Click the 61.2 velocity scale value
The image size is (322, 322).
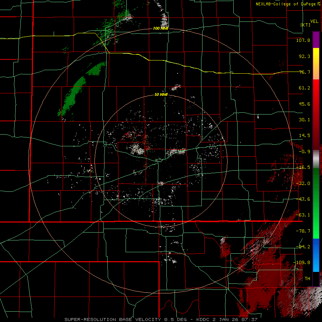pos(304,88)
